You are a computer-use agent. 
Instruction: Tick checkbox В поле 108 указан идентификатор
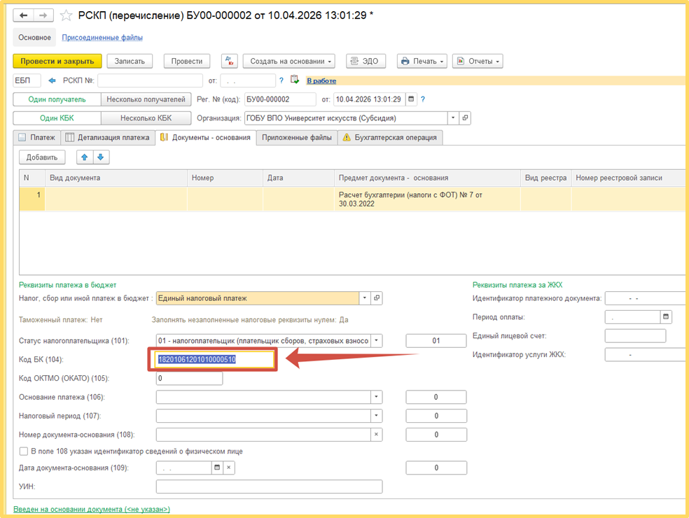point(24,451)
